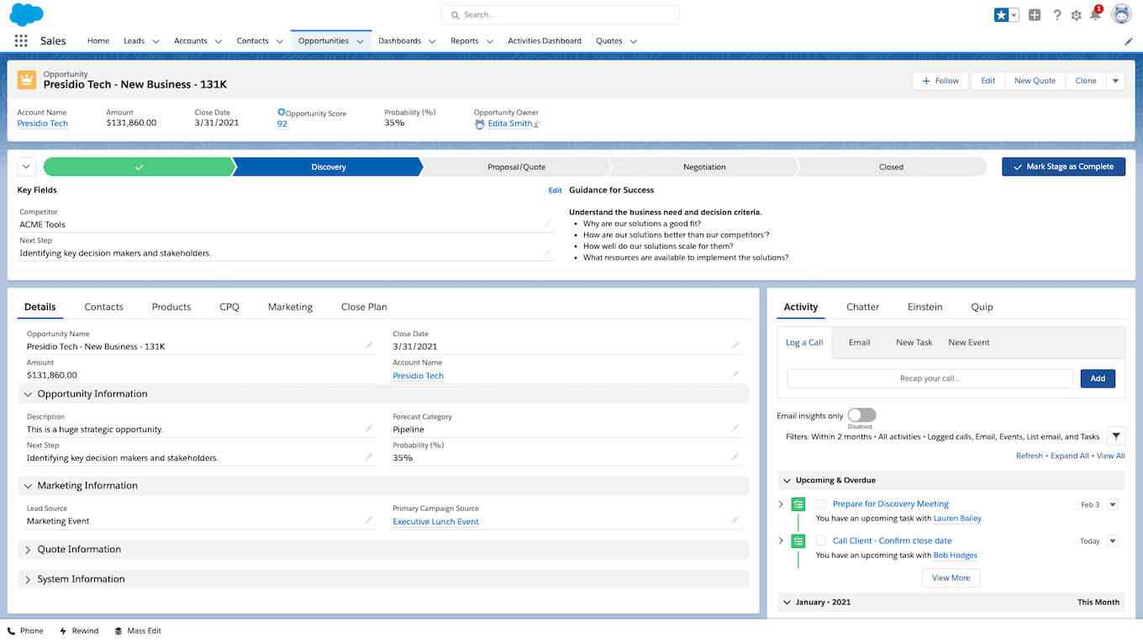Open the Rewind utility in footer
The image size is (1143, 643).
click(79, 630)
